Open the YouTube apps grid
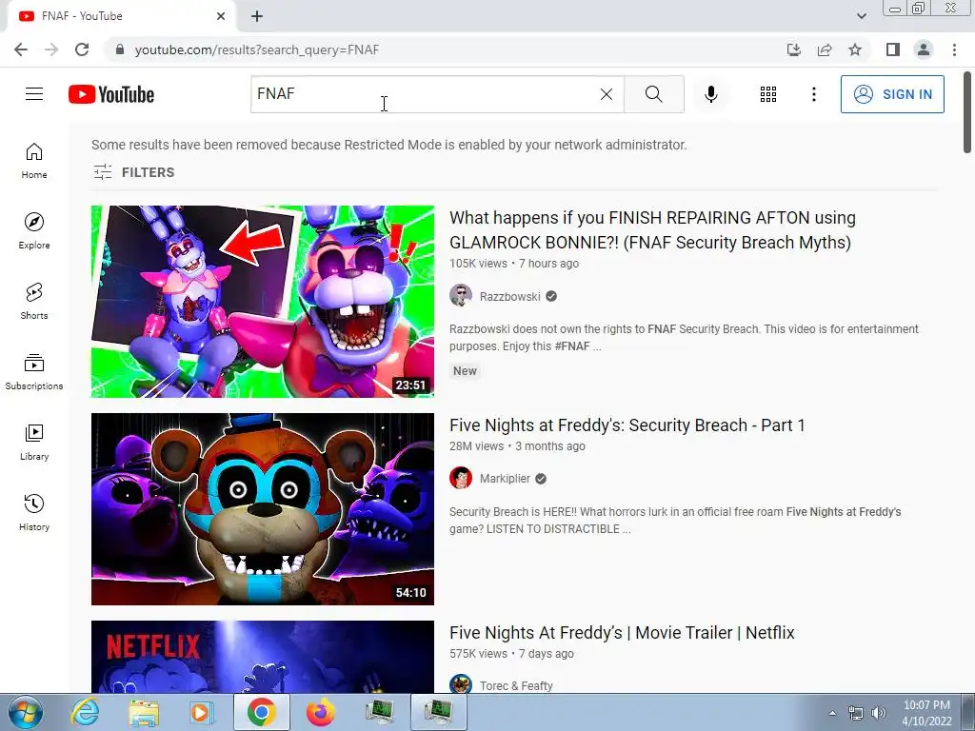Viewport: 975px width, 731px height. [x=768, y=94]
